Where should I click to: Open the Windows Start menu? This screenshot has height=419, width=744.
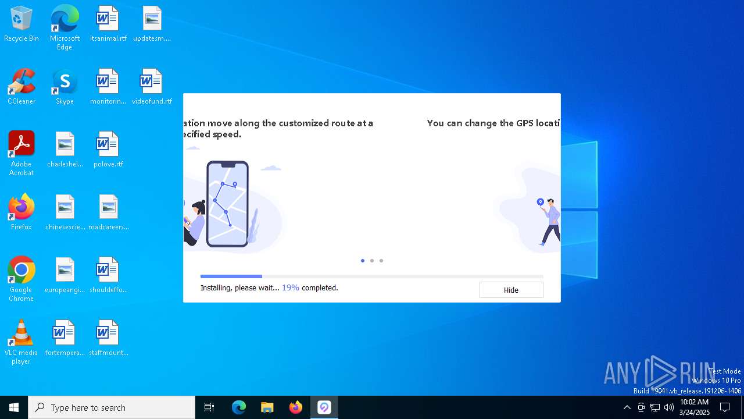coord(14,407)
